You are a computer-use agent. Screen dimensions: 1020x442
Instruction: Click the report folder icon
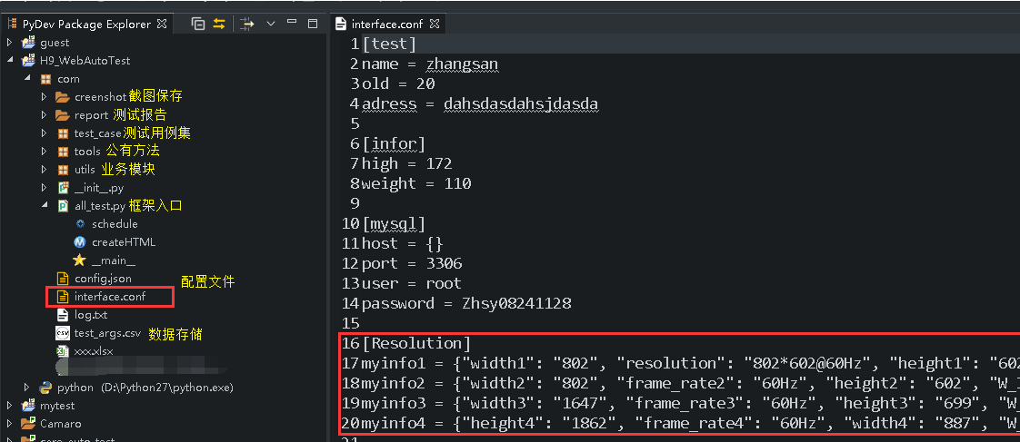[63, 115]
